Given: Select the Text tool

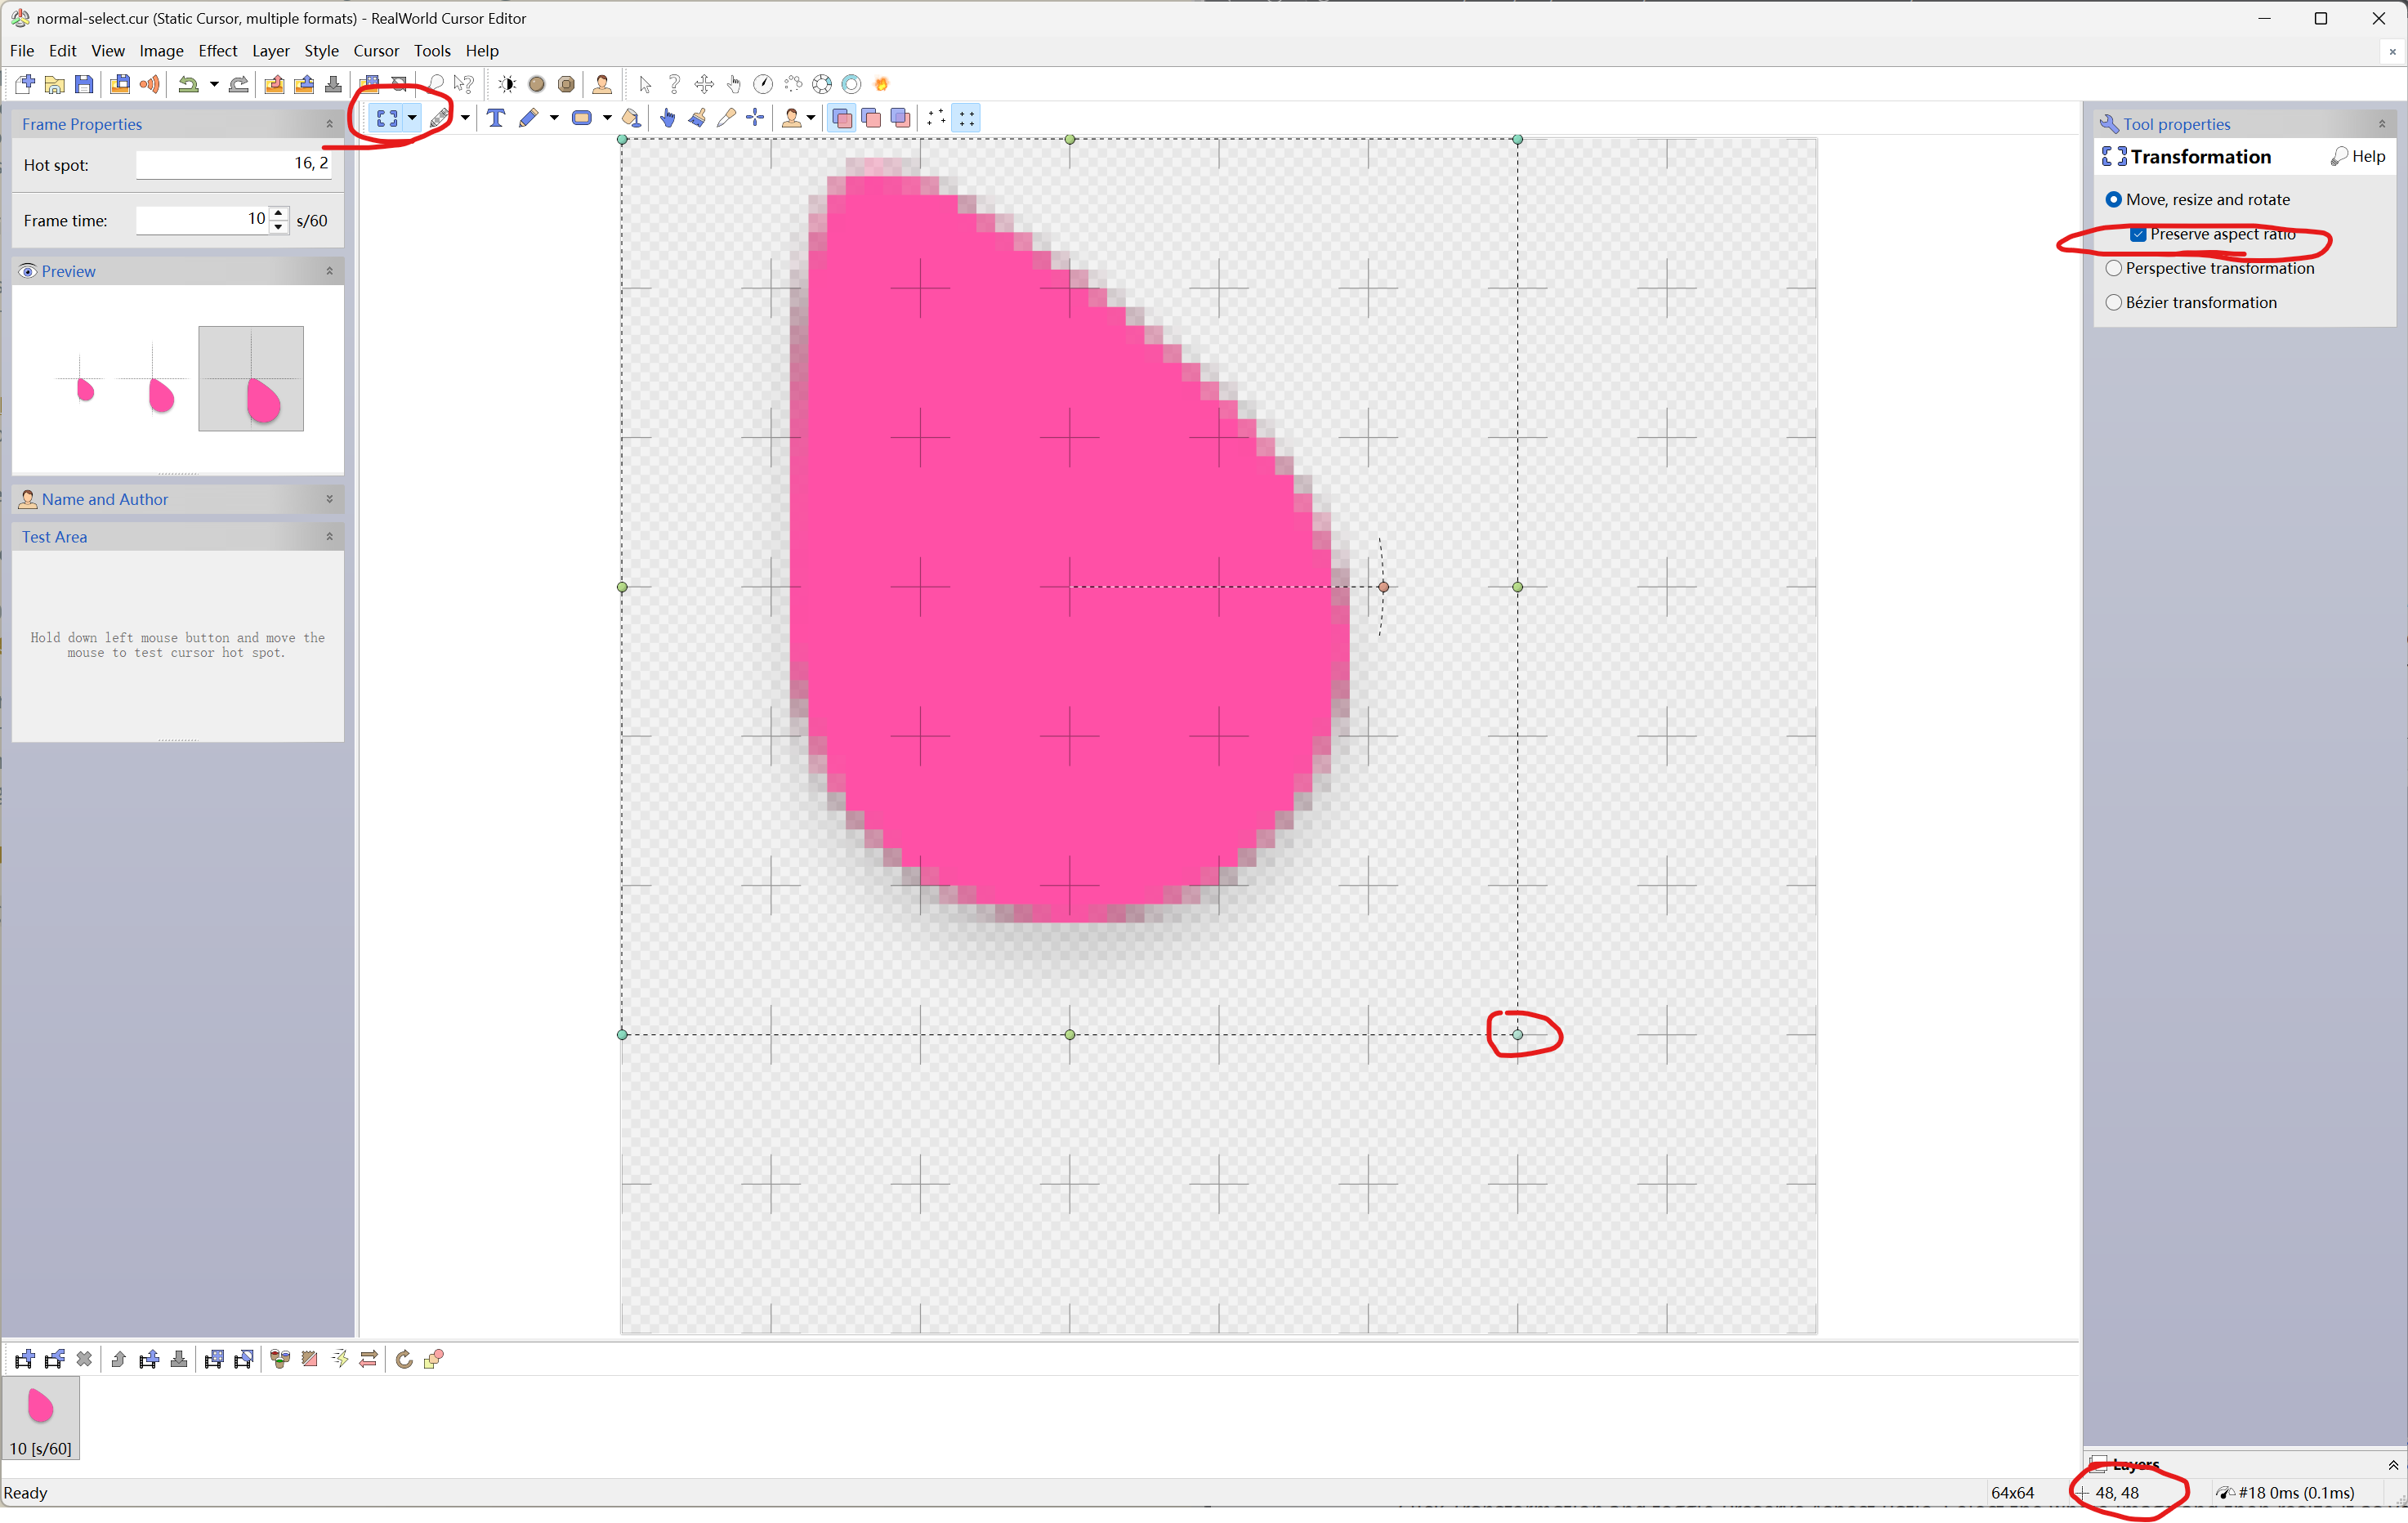Looking at the screenshot, I should [495, 118].
